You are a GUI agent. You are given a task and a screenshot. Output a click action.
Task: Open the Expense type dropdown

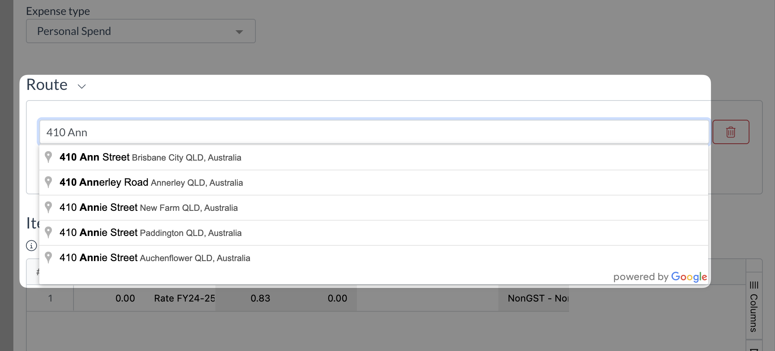click(x=141, y=31)
